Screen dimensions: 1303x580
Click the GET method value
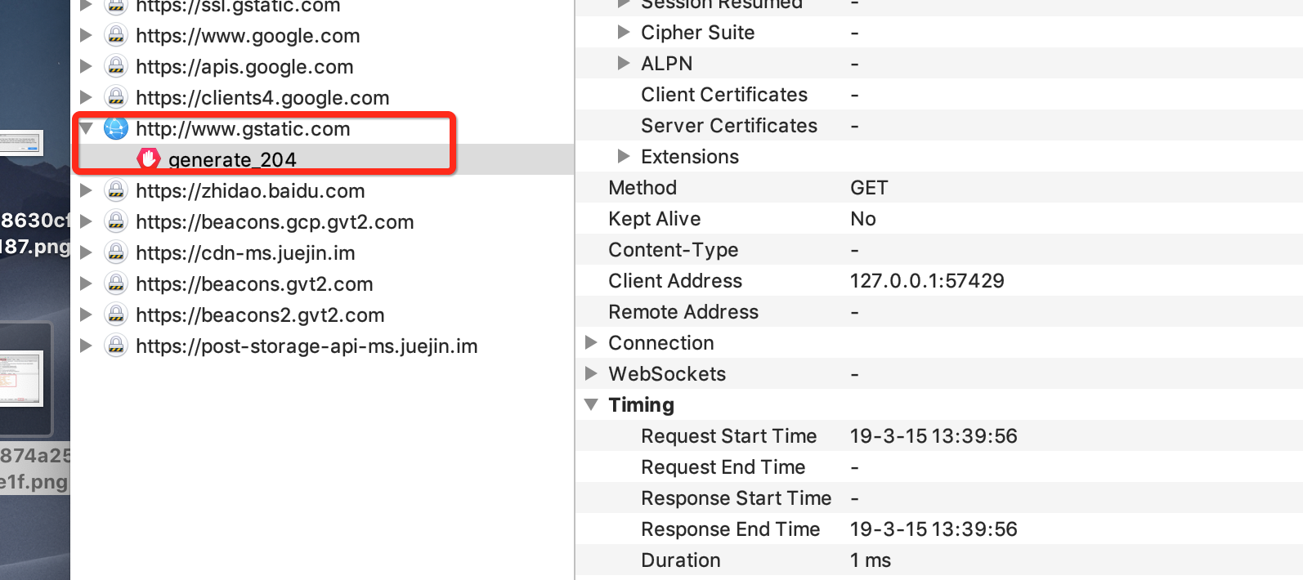tap(869, 188)
